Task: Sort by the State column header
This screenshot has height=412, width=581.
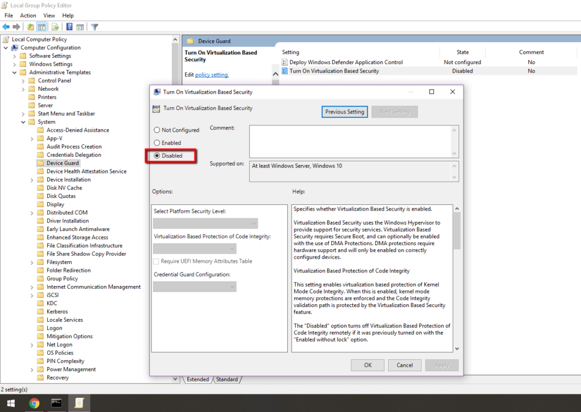Action: 462,52
